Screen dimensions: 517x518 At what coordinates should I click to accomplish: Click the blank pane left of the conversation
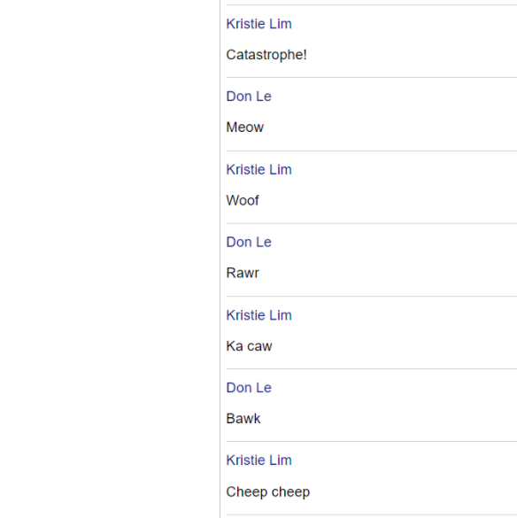point(110,259)
